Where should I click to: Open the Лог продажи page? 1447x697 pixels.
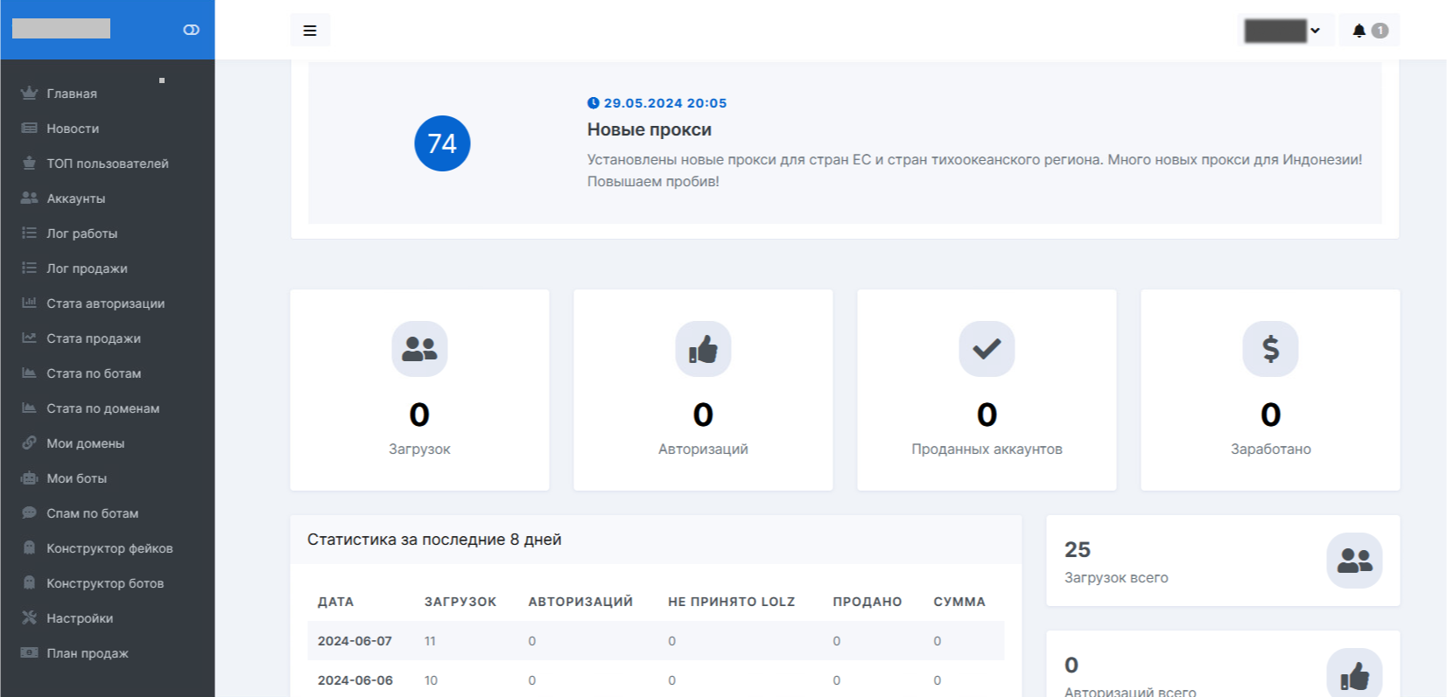coord(87,268)
